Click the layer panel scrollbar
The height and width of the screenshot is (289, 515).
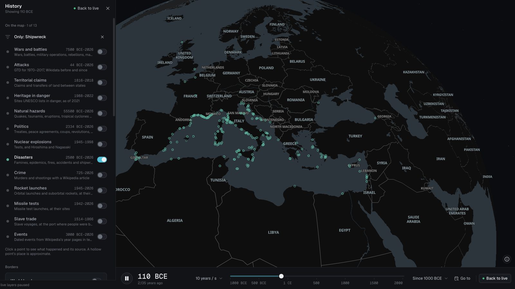[x=114, y=67]
